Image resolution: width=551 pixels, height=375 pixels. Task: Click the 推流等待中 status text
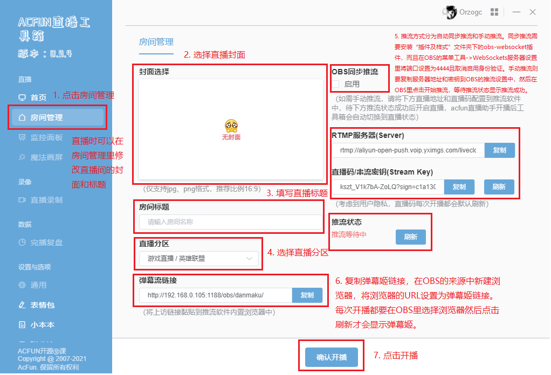coord(349,234)
